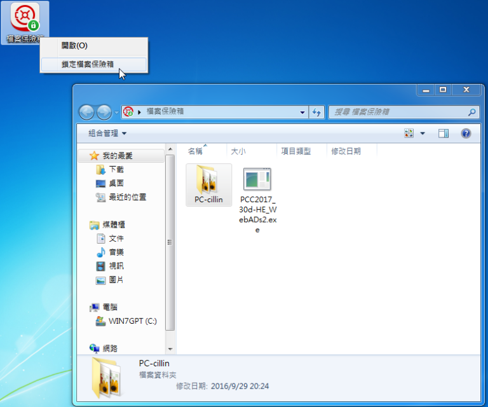The image size is (488, 407).
Task: Open the 文件 library
Action: tap(116, 238)
